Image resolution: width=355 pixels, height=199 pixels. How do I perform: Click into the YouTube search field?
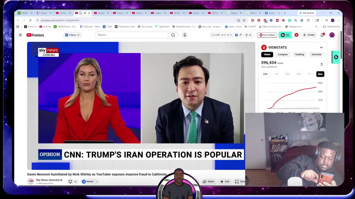point(131,35)
